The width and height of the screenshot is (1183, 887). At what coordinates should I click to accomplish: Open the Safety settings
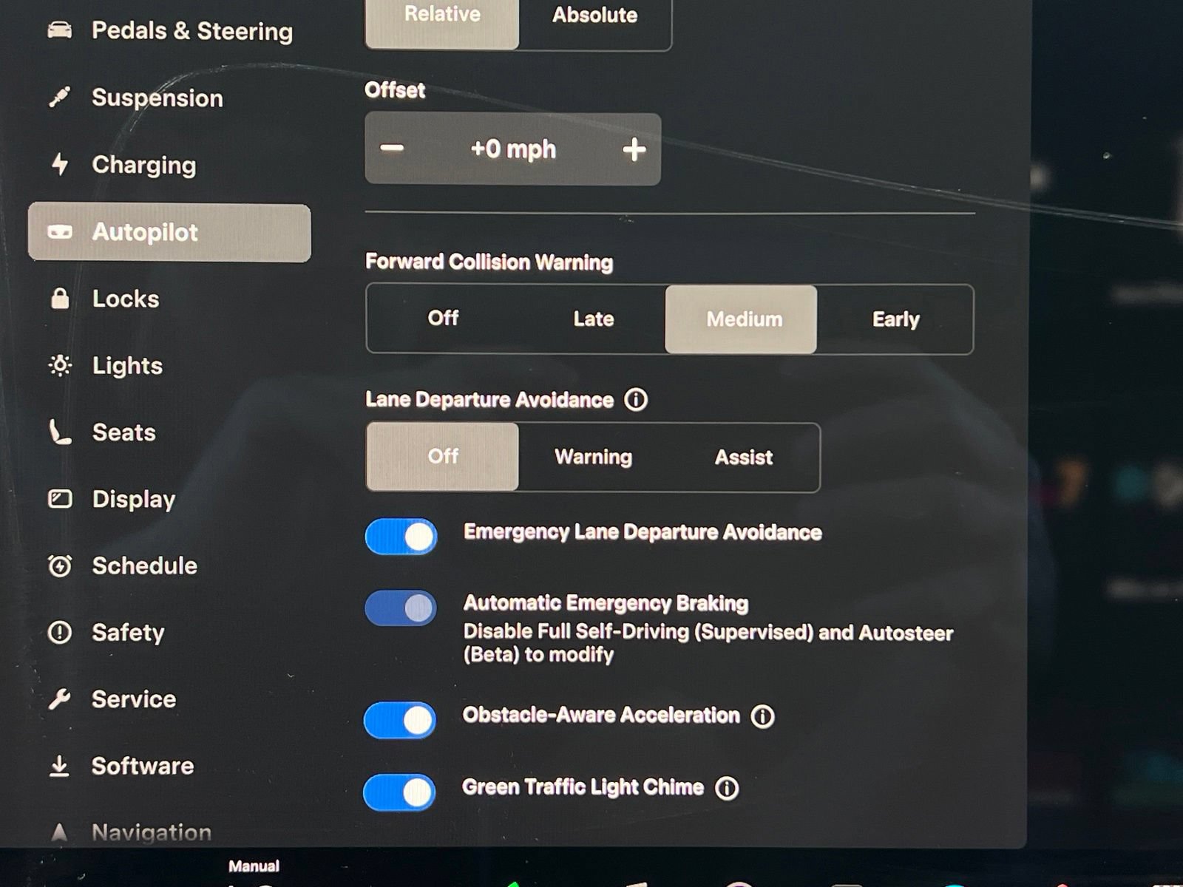[x=170, y=633]
